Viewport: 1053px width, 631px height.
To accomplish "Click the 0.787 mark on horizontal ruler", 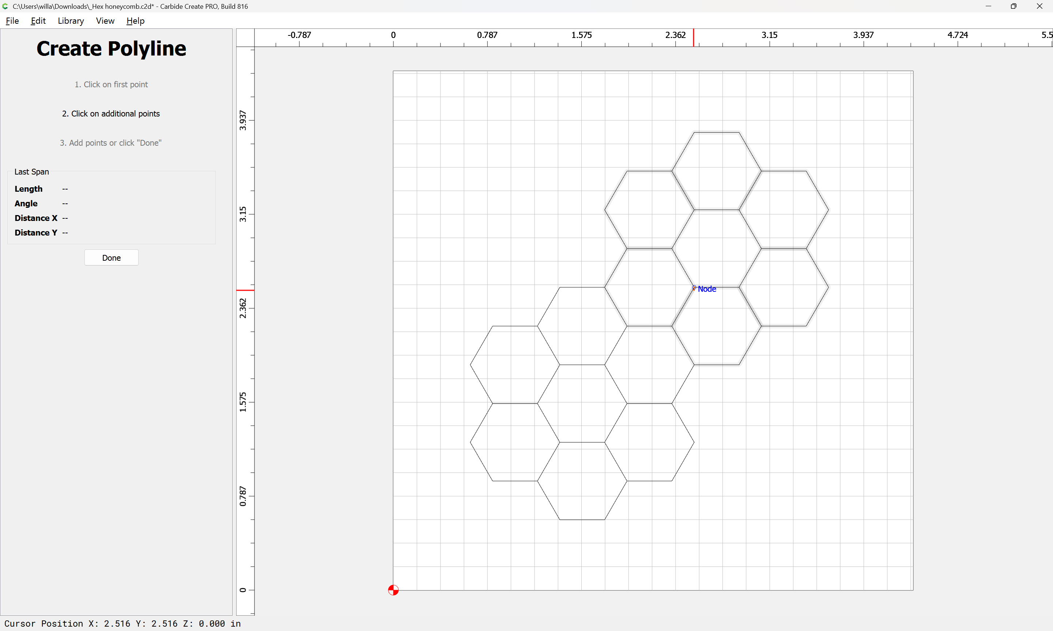I will tap(487, 35).
